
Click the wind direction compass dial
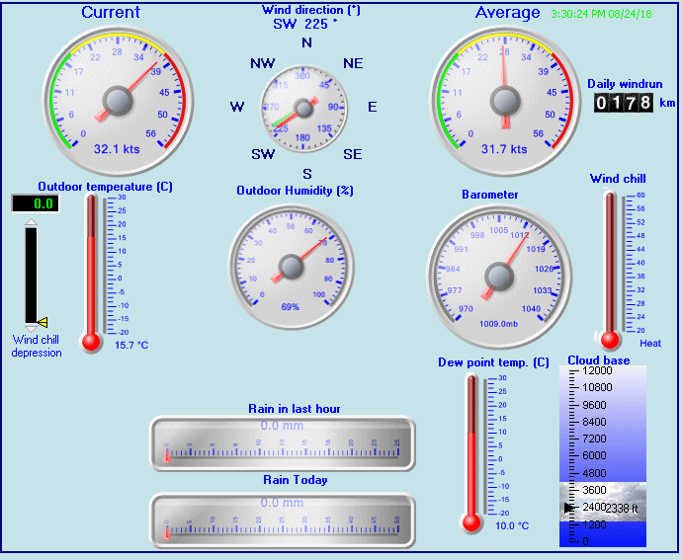(x=305, y=105)
